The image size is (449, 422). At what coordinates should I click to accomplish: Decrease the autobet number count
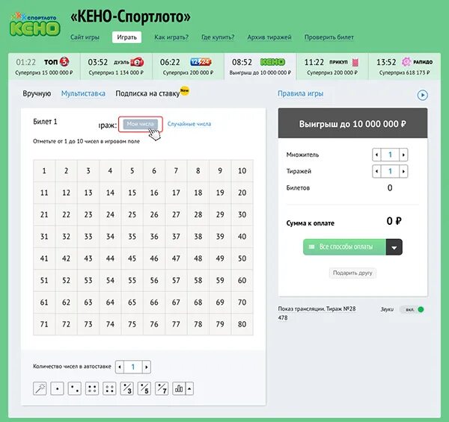pos(120,367)
